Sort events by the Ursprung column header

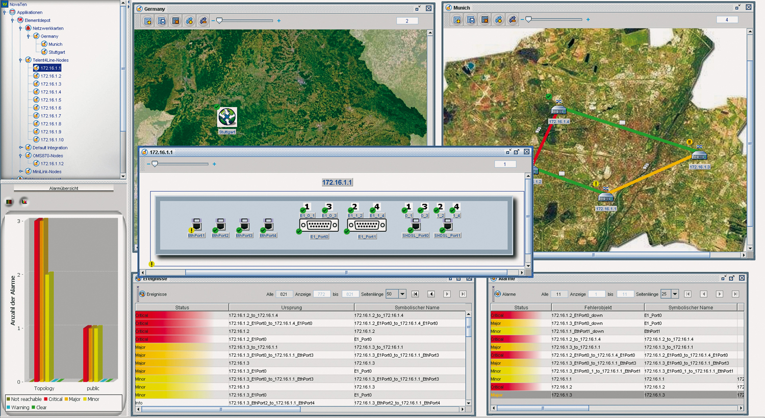[x=291, y=307]
